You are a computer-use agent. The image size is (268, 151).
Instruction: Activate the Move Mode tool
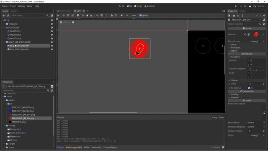[x=64, y=16]
